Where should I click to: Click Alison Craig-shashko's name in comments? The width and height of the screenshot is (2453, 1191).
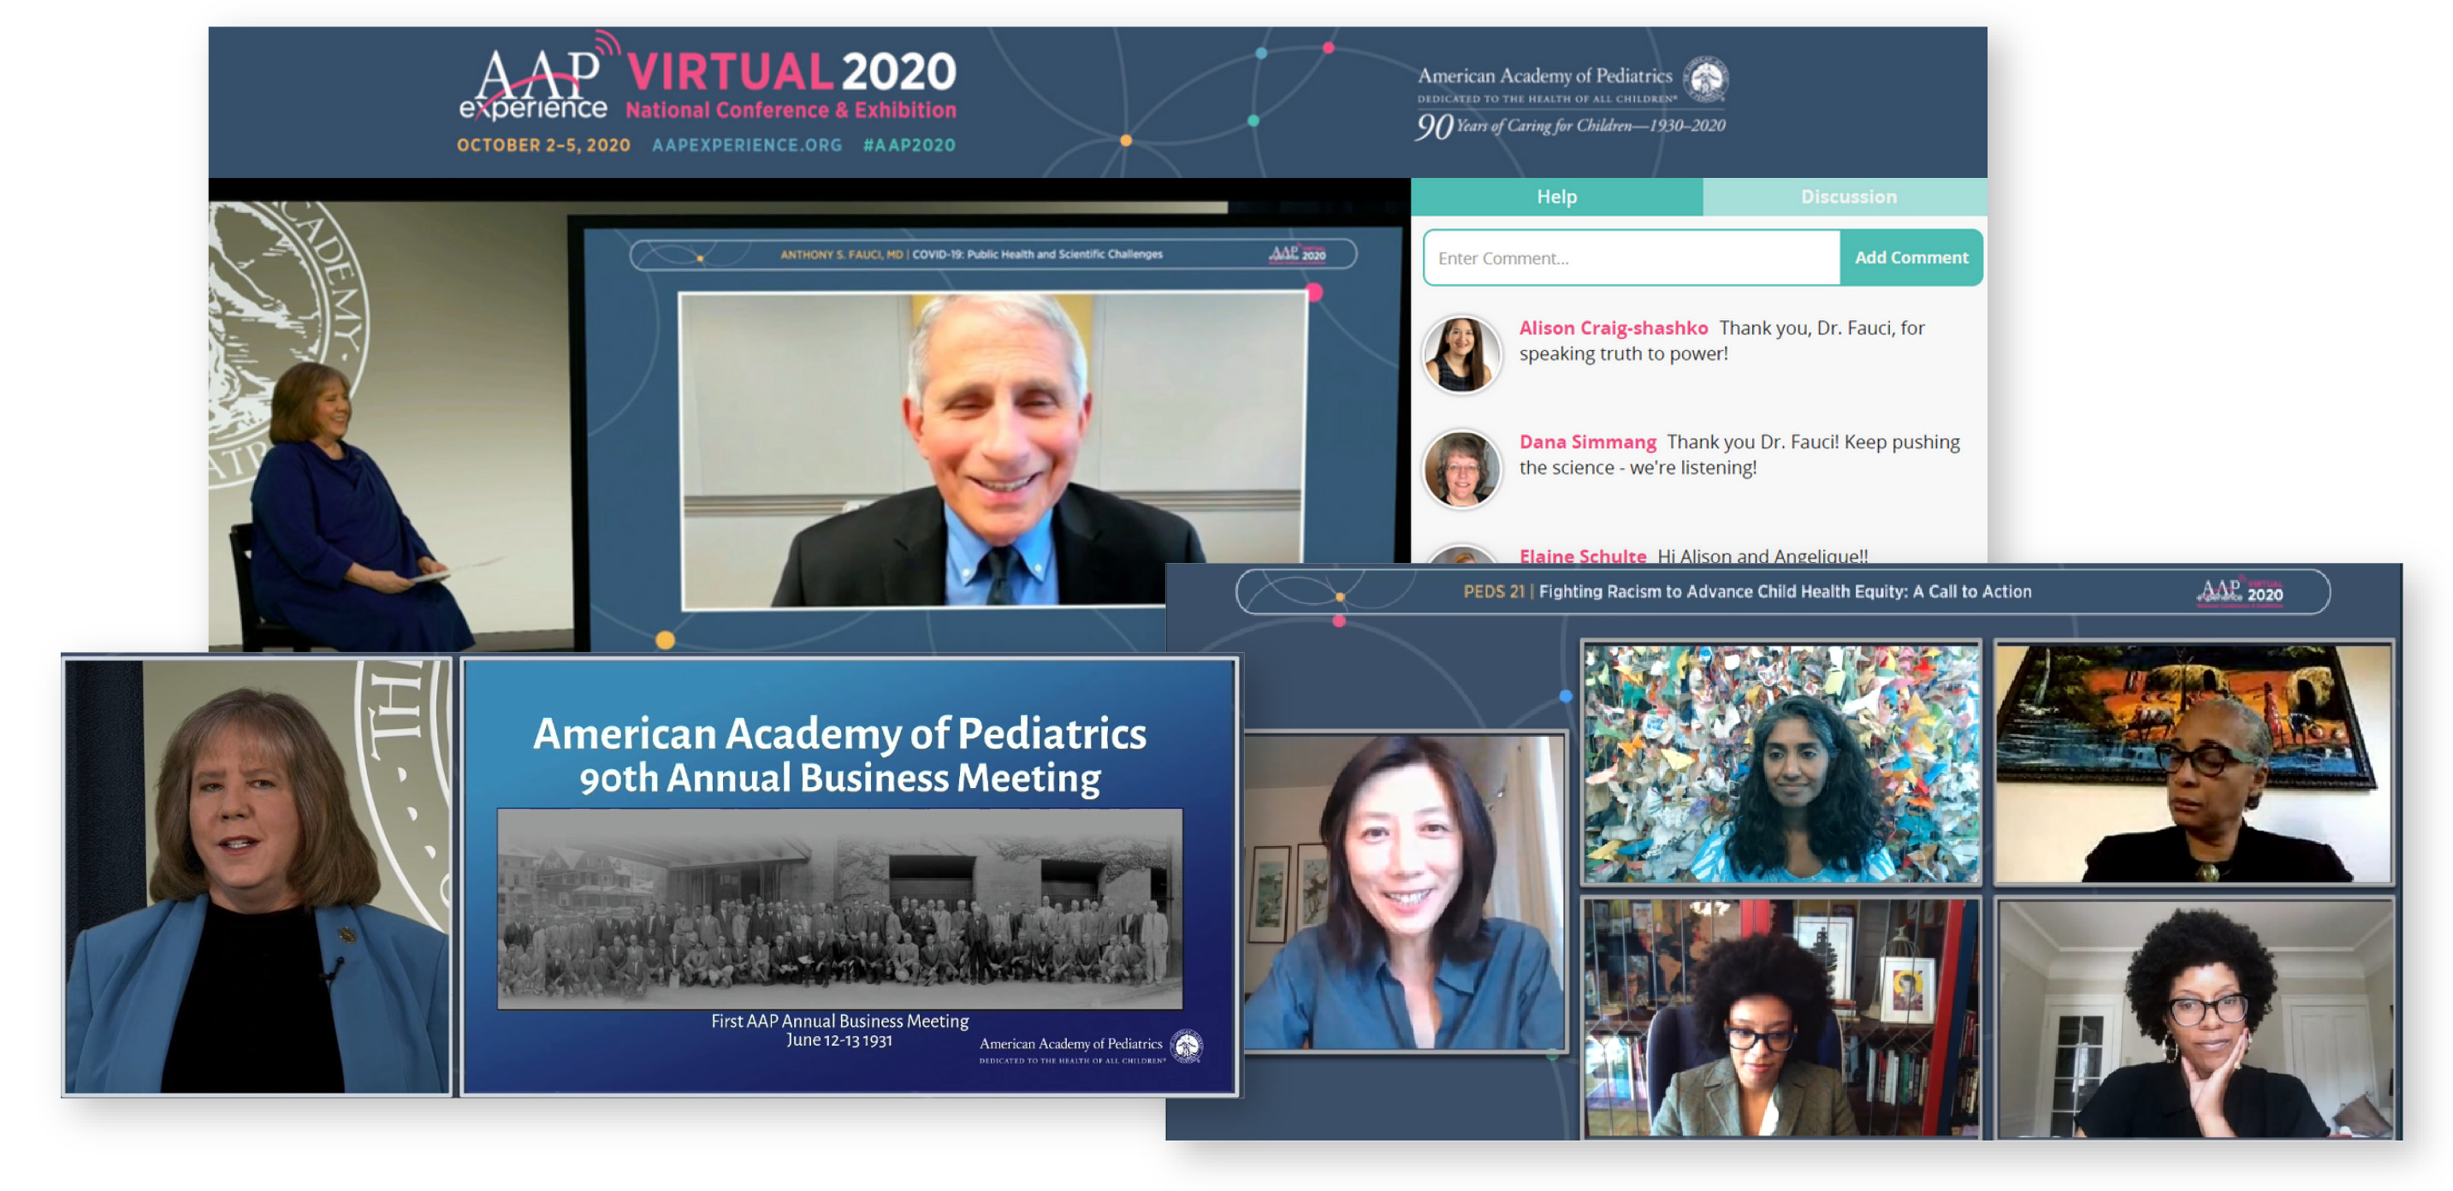pyautogui.click(x=1612, y=329)
